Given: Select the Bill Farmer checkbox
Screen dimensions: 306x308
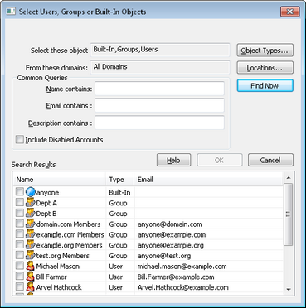Looking at the screenshot, I should coord(20,276).
